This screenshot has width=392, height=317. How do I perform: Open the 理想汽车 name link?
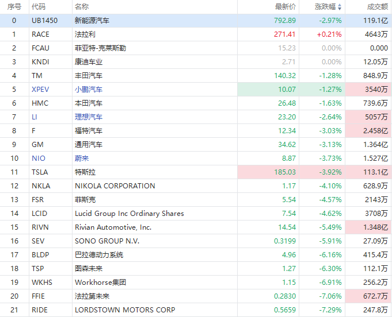coord(89,117)
